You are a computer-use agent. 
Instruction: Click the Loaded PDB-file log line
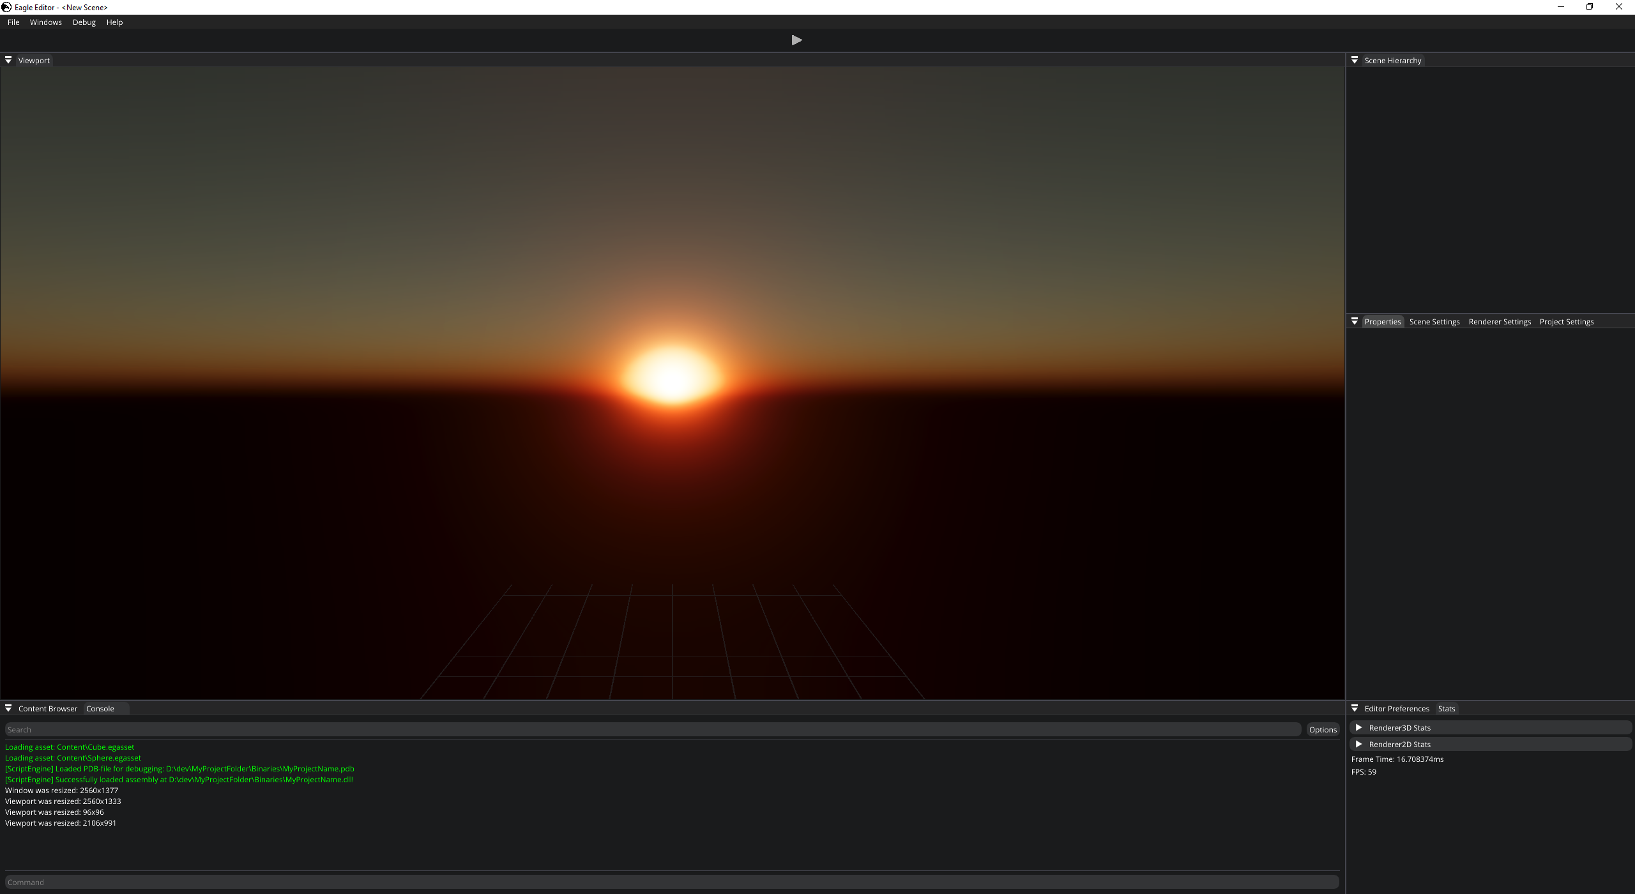click(179, 769)
